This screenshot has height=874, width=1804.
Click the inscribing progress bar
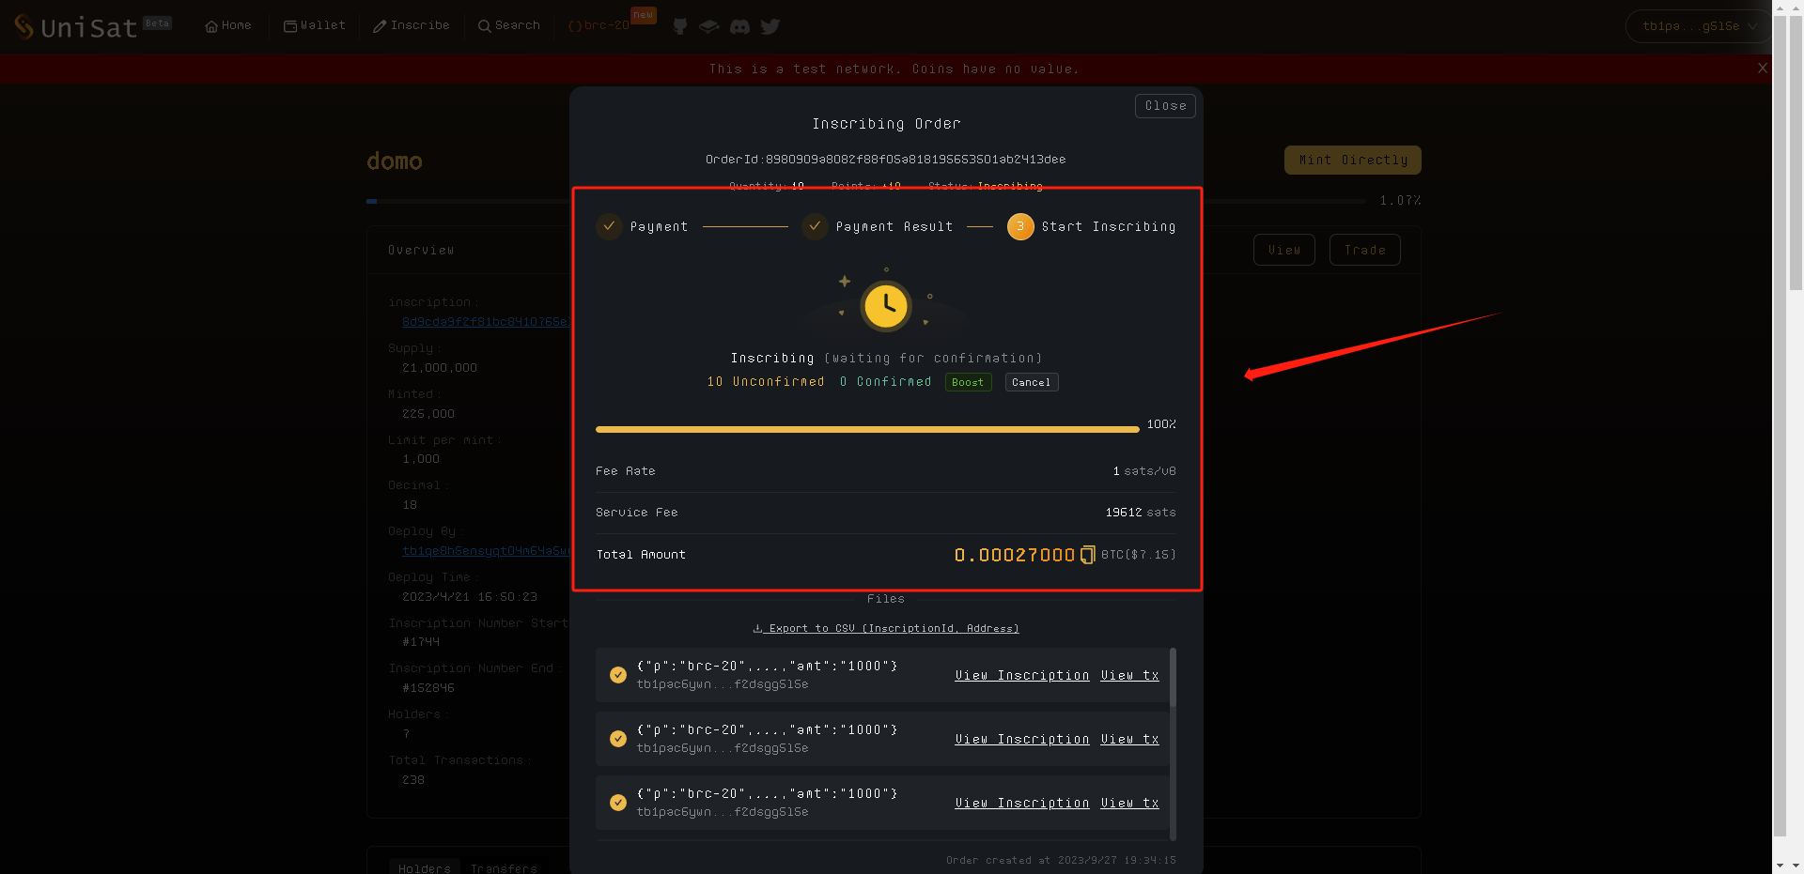coord(866,429)
